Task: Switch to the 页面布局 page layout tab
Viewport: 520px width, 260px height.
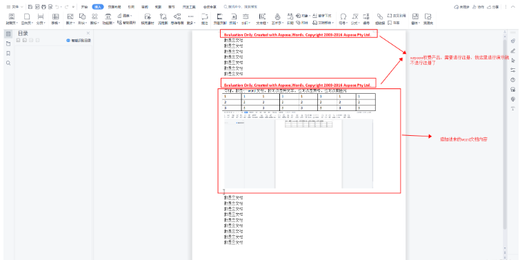Action: [x=114, y=7]
